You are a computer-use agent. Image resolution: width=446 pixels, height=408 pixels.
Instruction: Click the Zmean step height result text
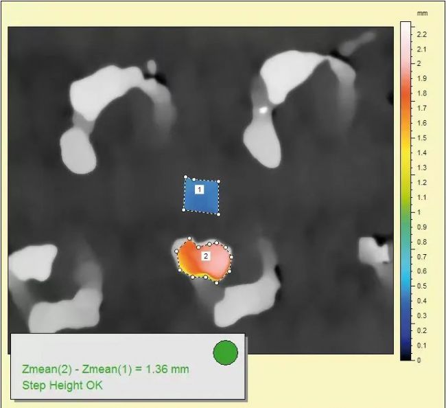pyautogui.click(x=105, y=370)
